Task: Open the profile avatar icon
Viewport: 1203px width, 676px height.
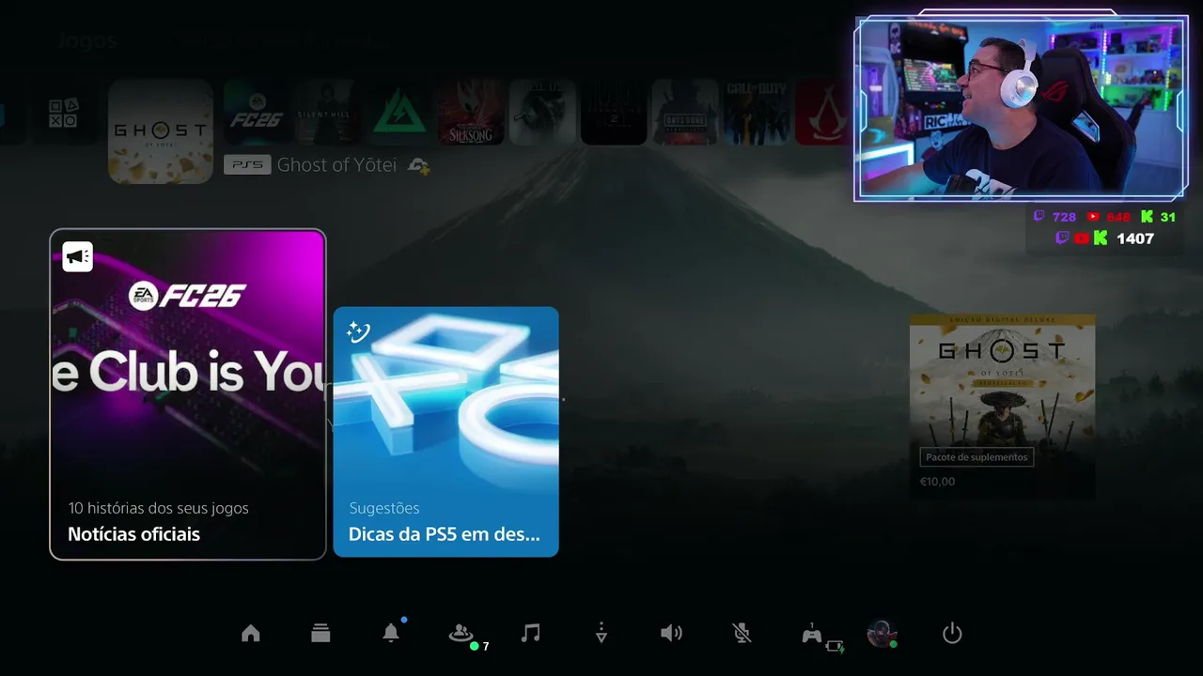Action: [x=882, y=634]
